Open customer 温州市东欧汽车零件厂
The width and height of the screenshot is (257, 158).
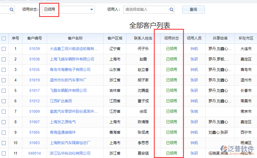[68, 80]
